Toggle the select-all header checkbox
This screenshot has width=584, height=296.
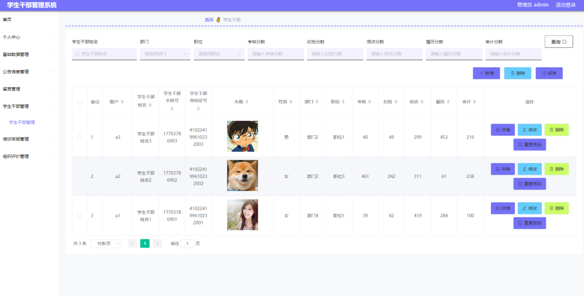[x=80, y=102]
